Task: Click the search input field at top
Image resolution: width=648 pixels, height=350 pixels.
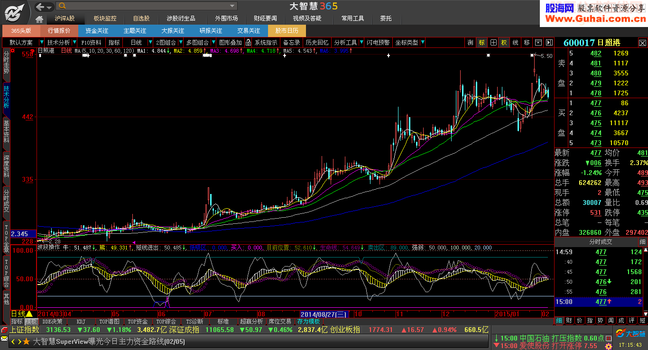Action: [146, 6]
